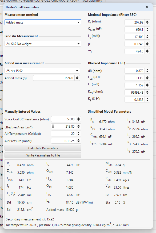Step the CMES (uF) spinner arrows
Screen dimensions: 156x233
tap(147, 29)
